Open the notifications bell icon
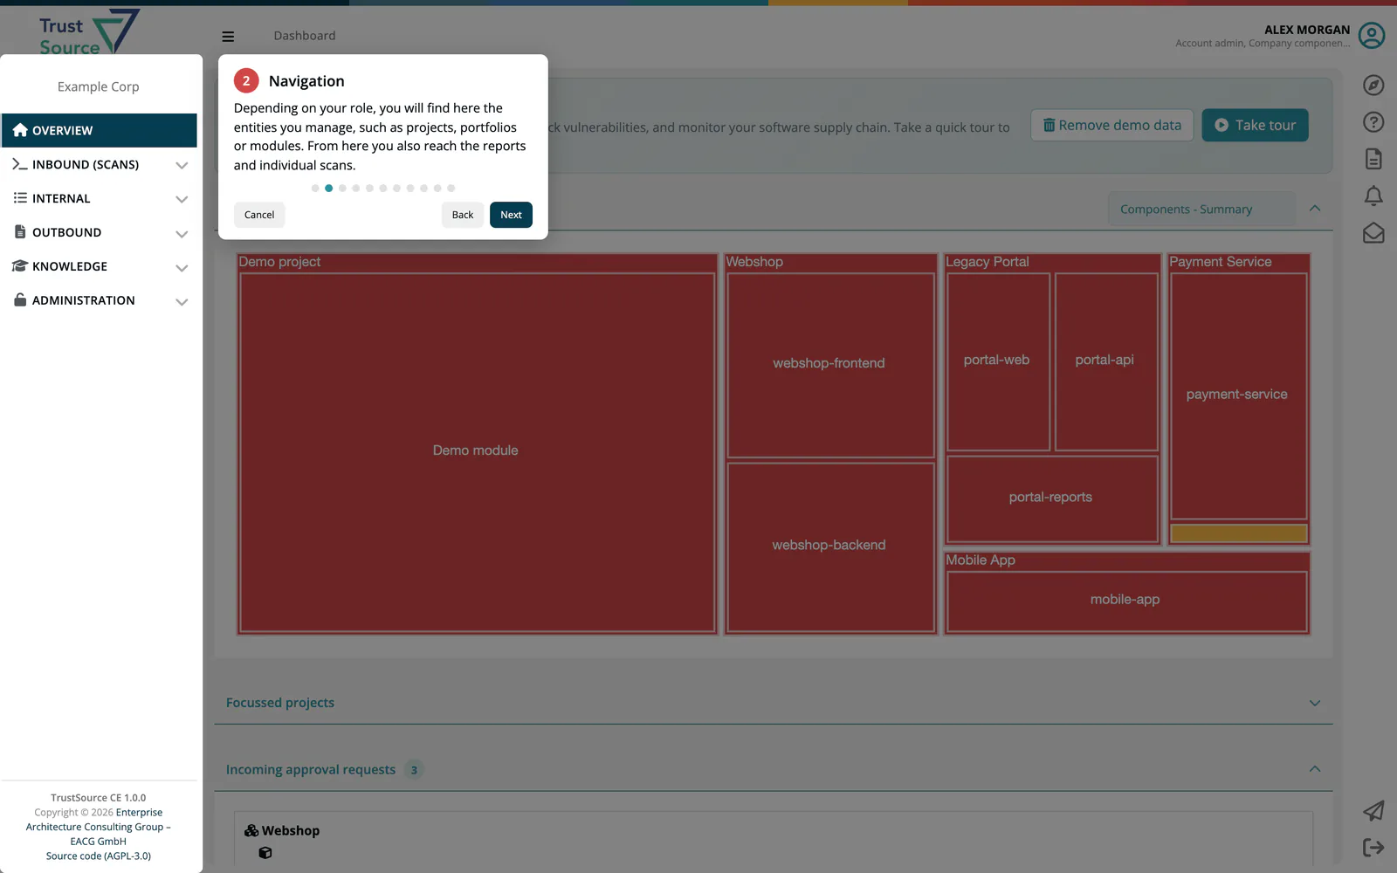The width and height of the screenshot is (1397, 873). [1373, 196]
